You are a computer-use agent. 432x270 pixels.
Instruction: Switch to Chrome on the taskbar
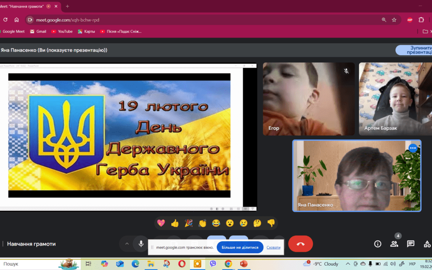point(228,264)
